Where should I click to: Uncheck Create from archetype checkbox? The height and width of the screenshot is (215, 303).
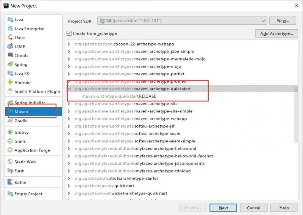(69, 33)
